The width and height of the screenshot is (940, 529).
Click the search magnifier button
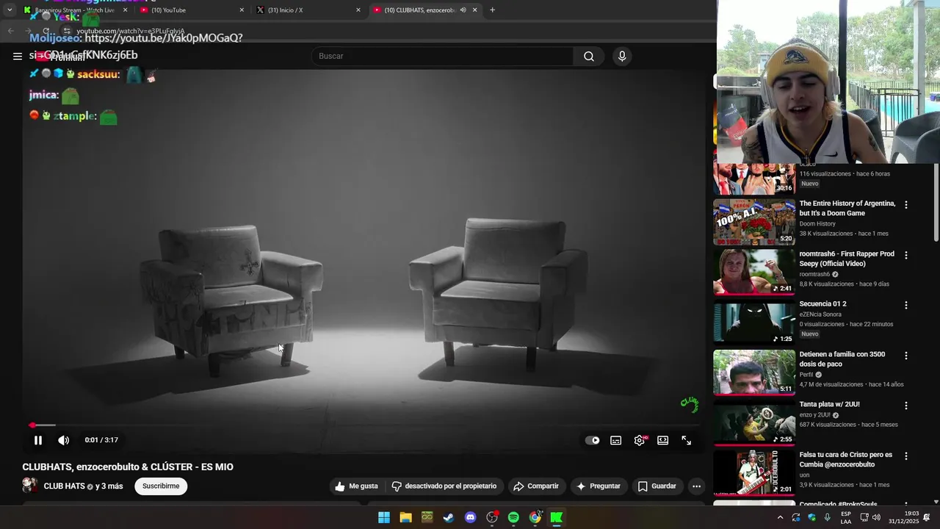click(589, 57)
